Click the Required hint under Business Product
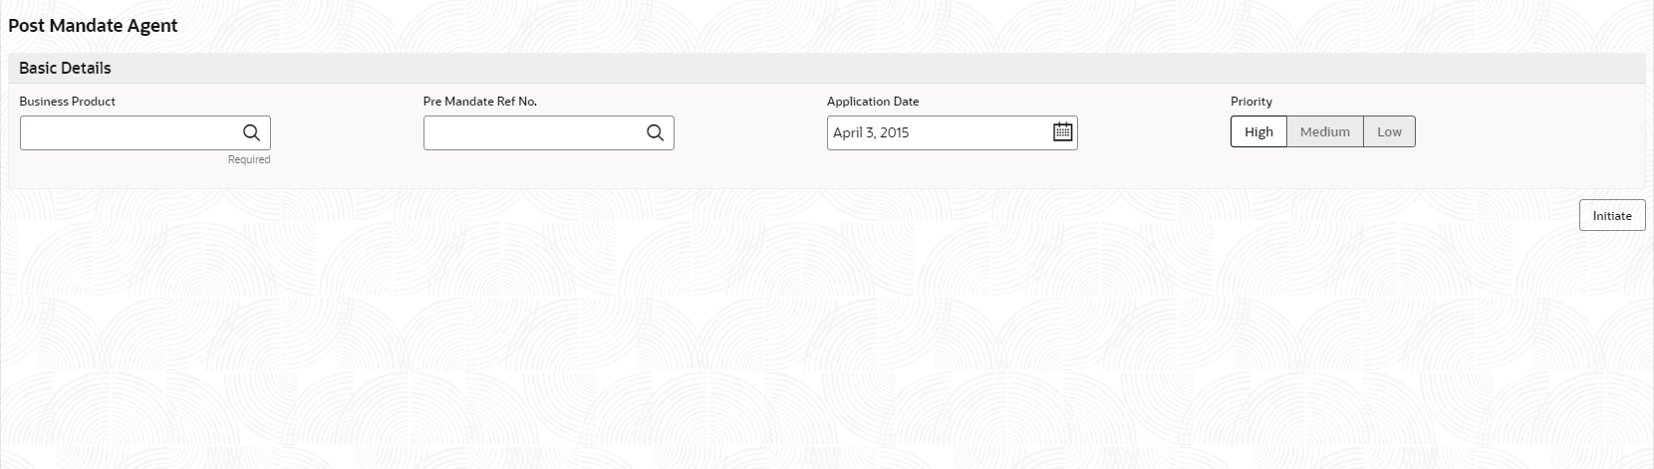Screen dimensions: 1654x469 tap(249, 159)
